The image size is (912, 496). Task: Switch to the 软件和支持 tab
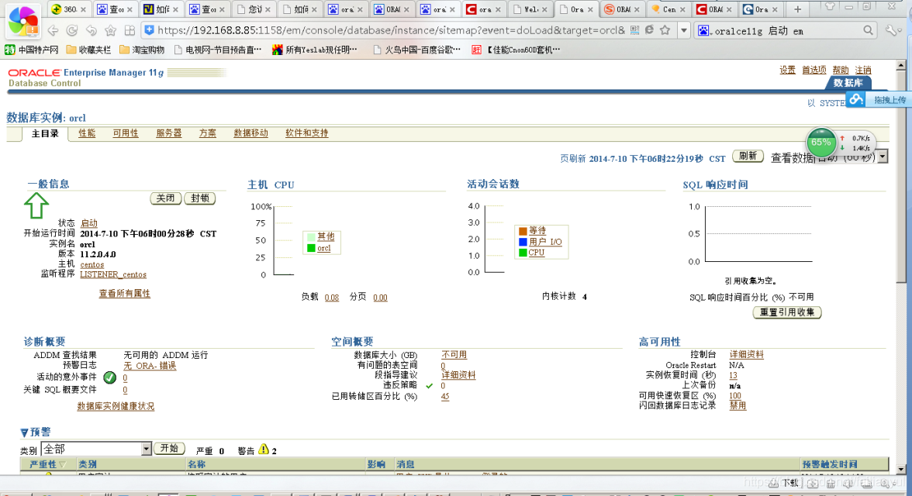click(306, 133)
